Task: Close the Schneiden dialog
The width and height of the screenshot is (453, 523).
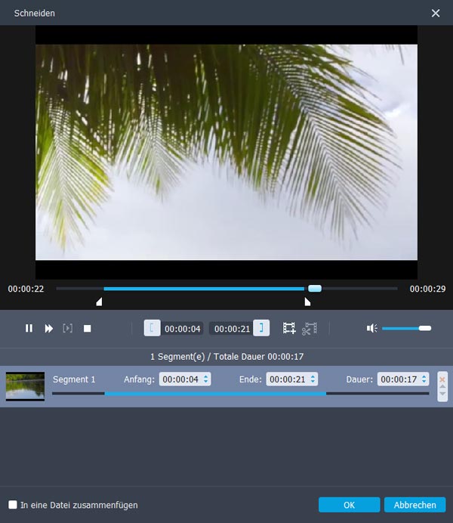Action: click(x=436, y=13)
